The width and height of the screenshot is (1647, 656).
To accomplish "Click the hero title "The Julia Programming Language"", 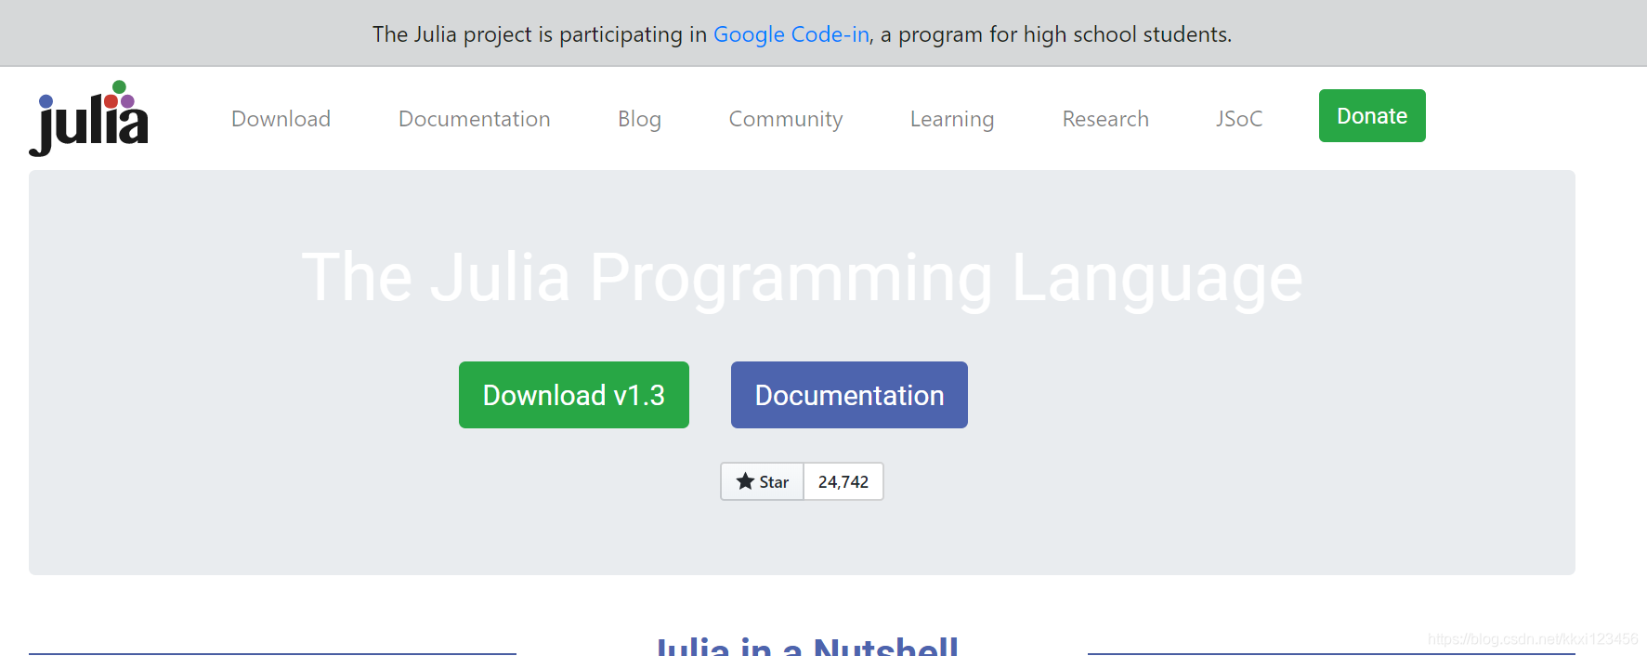I will coord(803,277).
